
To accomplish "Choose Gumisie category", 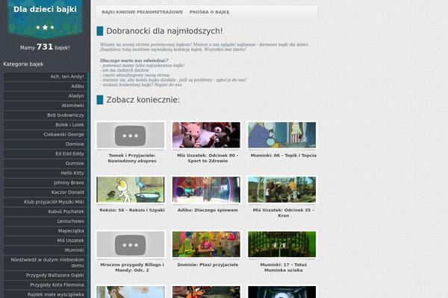I will (46, 163).
